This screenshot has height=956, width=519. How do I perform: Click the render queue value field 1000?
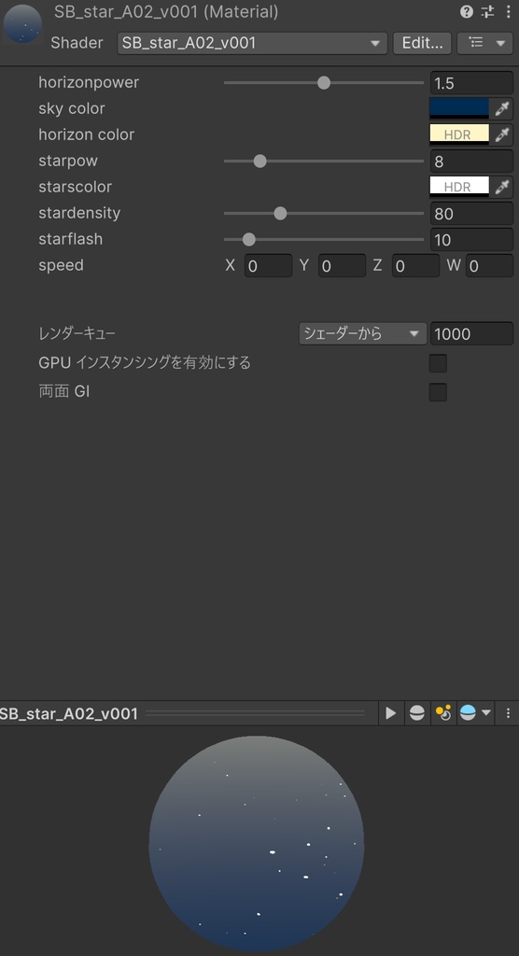471,333
